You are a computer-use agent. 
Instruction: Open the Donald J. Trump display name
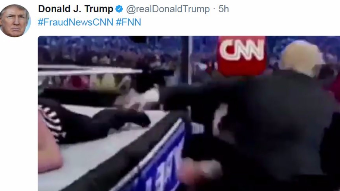pyautogui.click(x=76, y=9)
